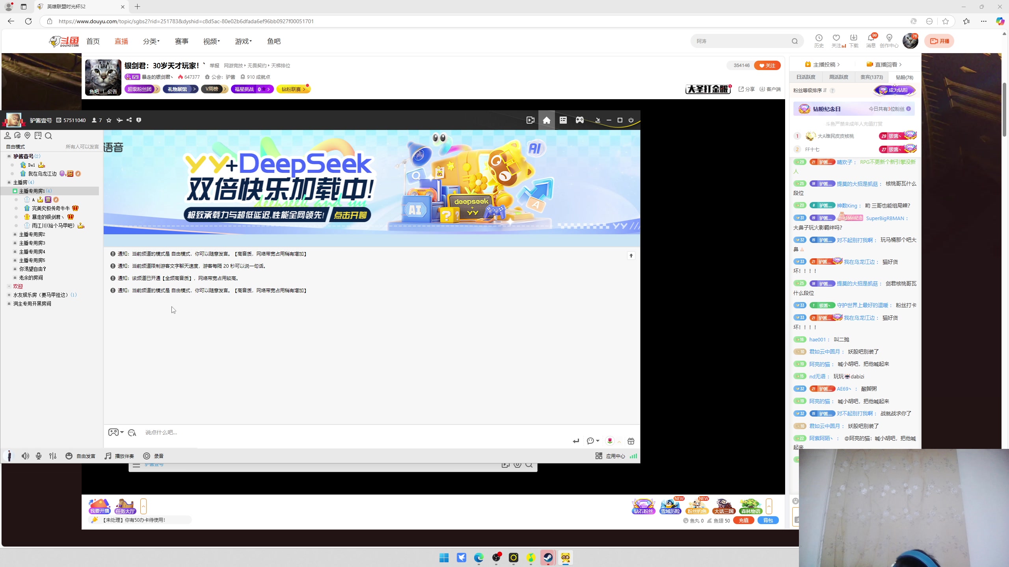Open Steam from the taskbar
1009x567 pixels.
click(548, 558)
